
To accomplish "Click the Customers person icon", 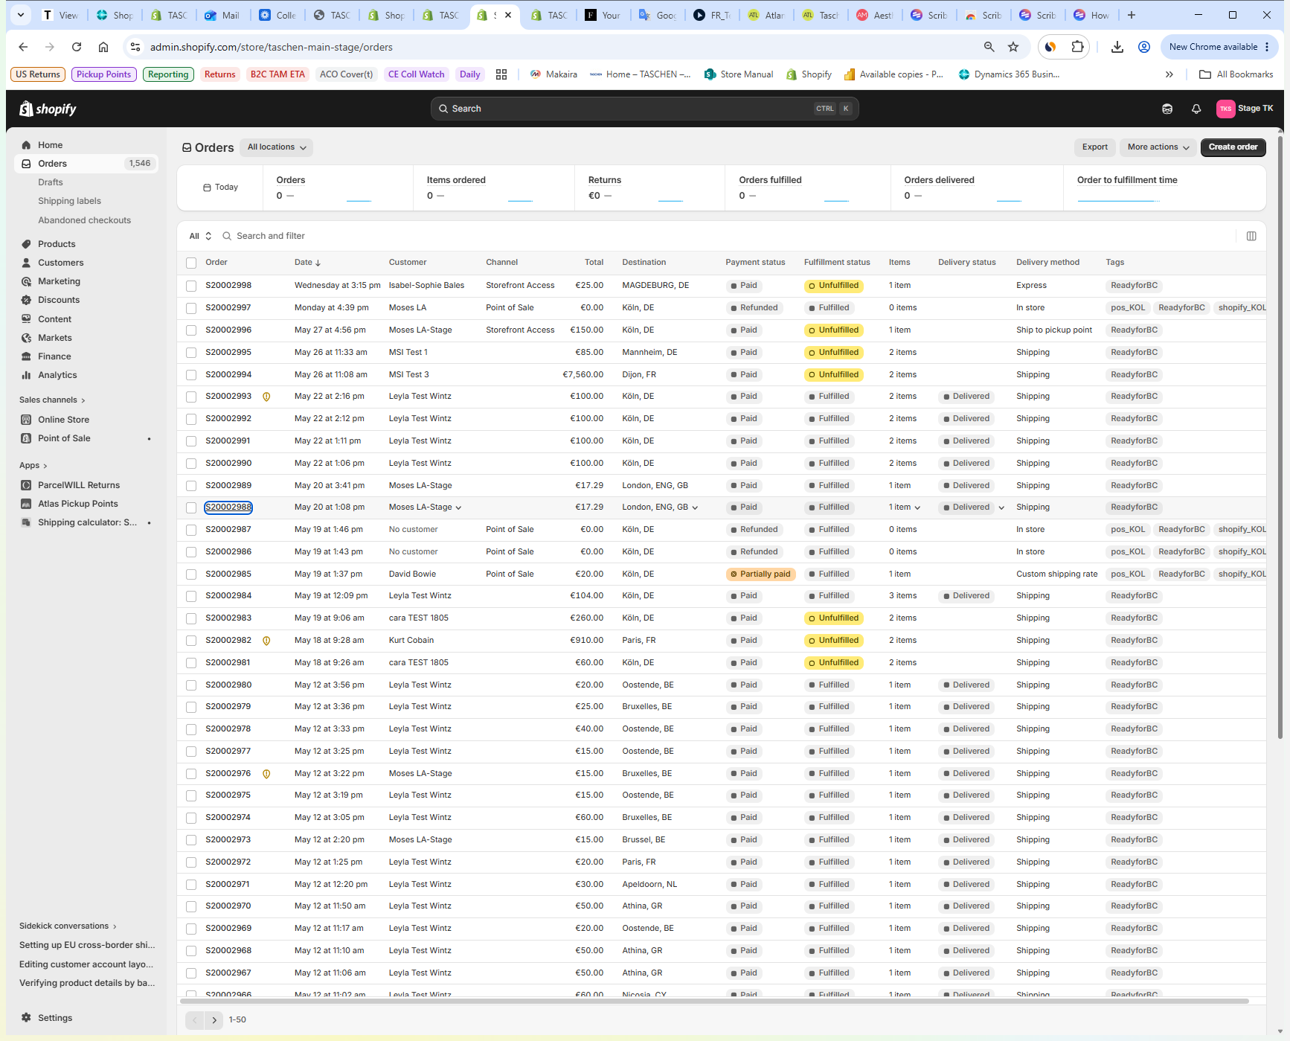I will 27,263.
